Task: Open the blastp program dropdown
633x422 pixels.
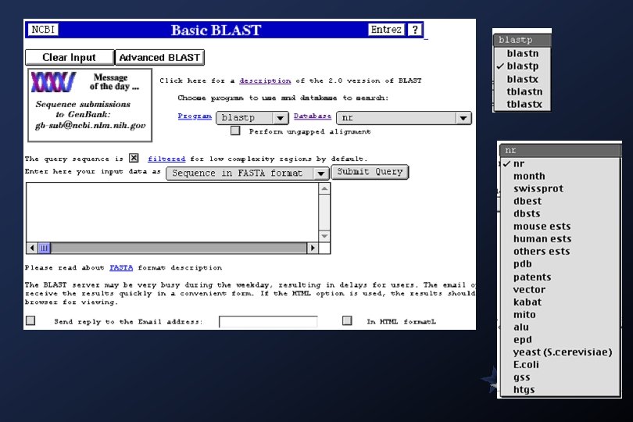Action: 252,117
